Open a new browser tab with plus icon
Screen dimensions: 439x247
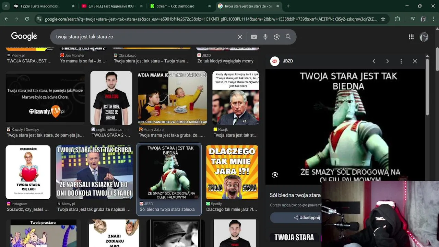pos(288,6)
